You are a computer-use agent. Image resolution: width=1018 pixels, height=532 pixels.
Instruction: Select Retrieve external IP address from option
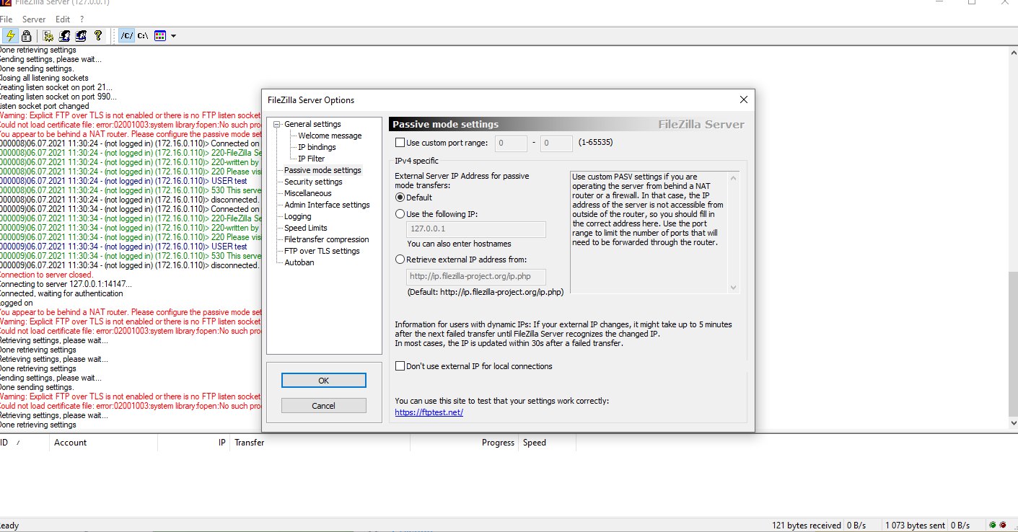click(x=400, y=260)
